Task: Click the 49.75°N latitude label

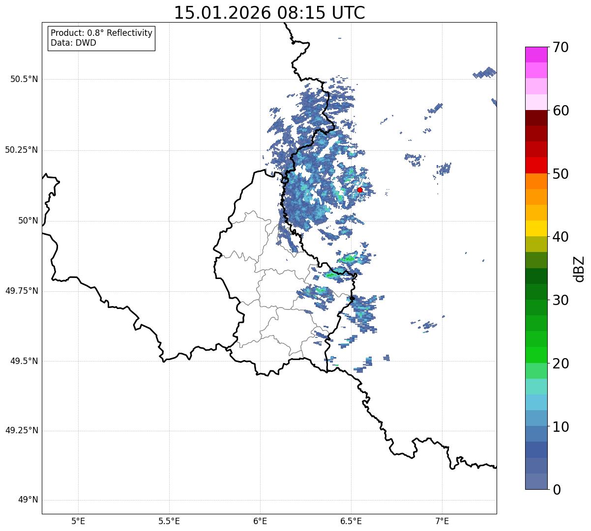Action: [x=21, y=291]
